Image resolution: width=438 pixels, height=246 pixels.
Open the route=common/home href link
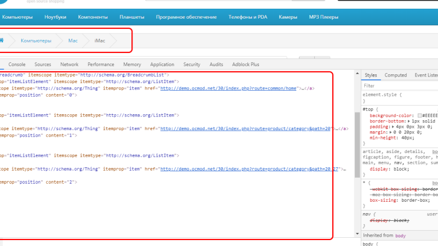(x=228, y=89)
